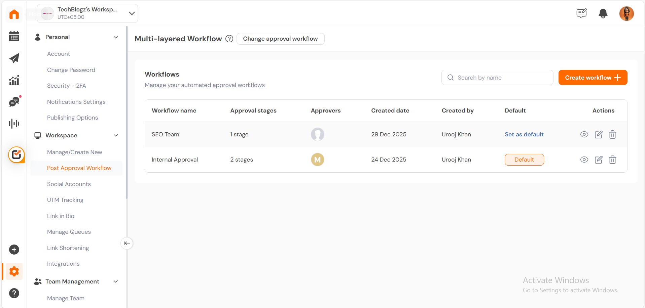
Task: Open the calendar planner icon in sidebar
Action: click(x=14, y=36)
